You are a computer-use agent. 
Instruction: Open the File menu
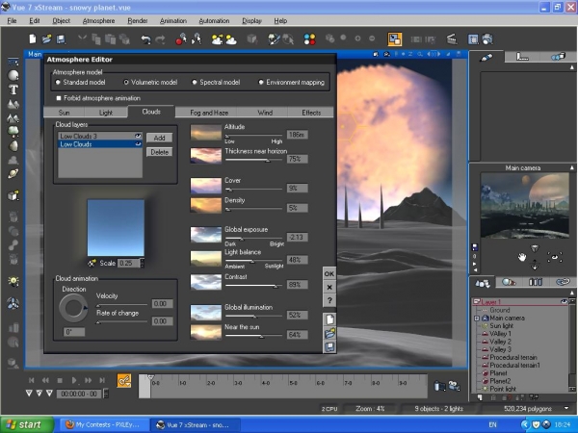(12, 20)
